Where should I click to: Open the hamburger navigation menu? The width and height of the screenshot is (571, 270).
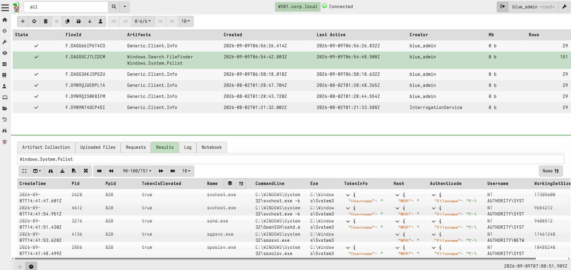tap(5, 7)
